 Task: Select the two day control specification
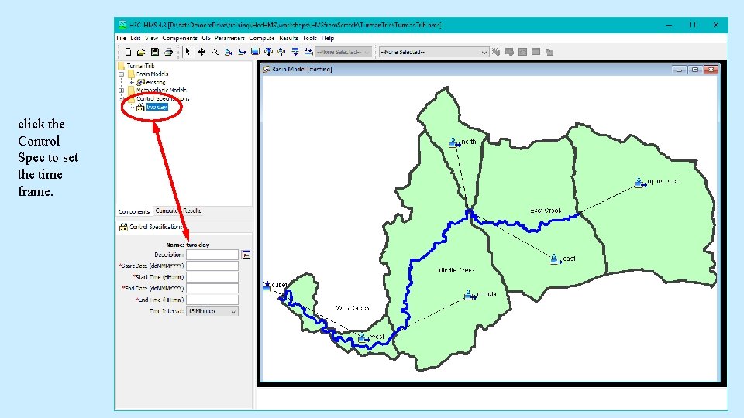pyautogui.click(x=157, y=107)
